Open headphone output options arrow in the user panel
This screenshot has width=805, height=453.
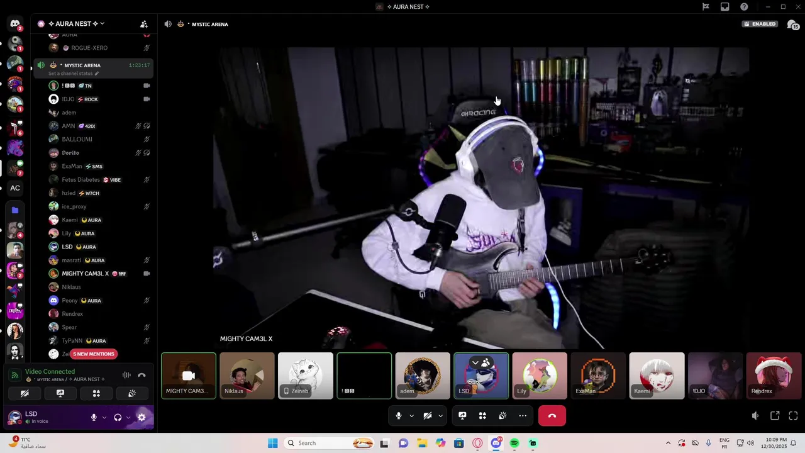pyautogui.click(x=128, y=417)
